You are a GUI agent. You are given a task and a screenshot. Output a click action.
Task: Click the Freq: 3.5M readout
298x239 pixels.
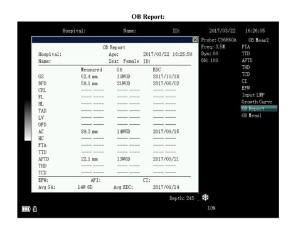(x=213, y=47)
